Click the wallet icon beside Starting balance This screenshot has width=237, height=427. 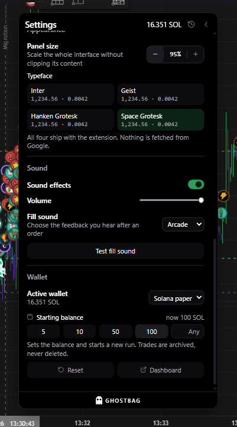tap(30, 317)
